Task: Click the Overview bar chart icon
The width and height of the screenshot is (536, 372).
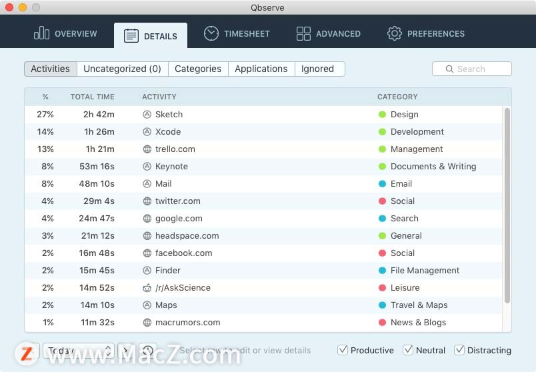Action: pos(41,33)
